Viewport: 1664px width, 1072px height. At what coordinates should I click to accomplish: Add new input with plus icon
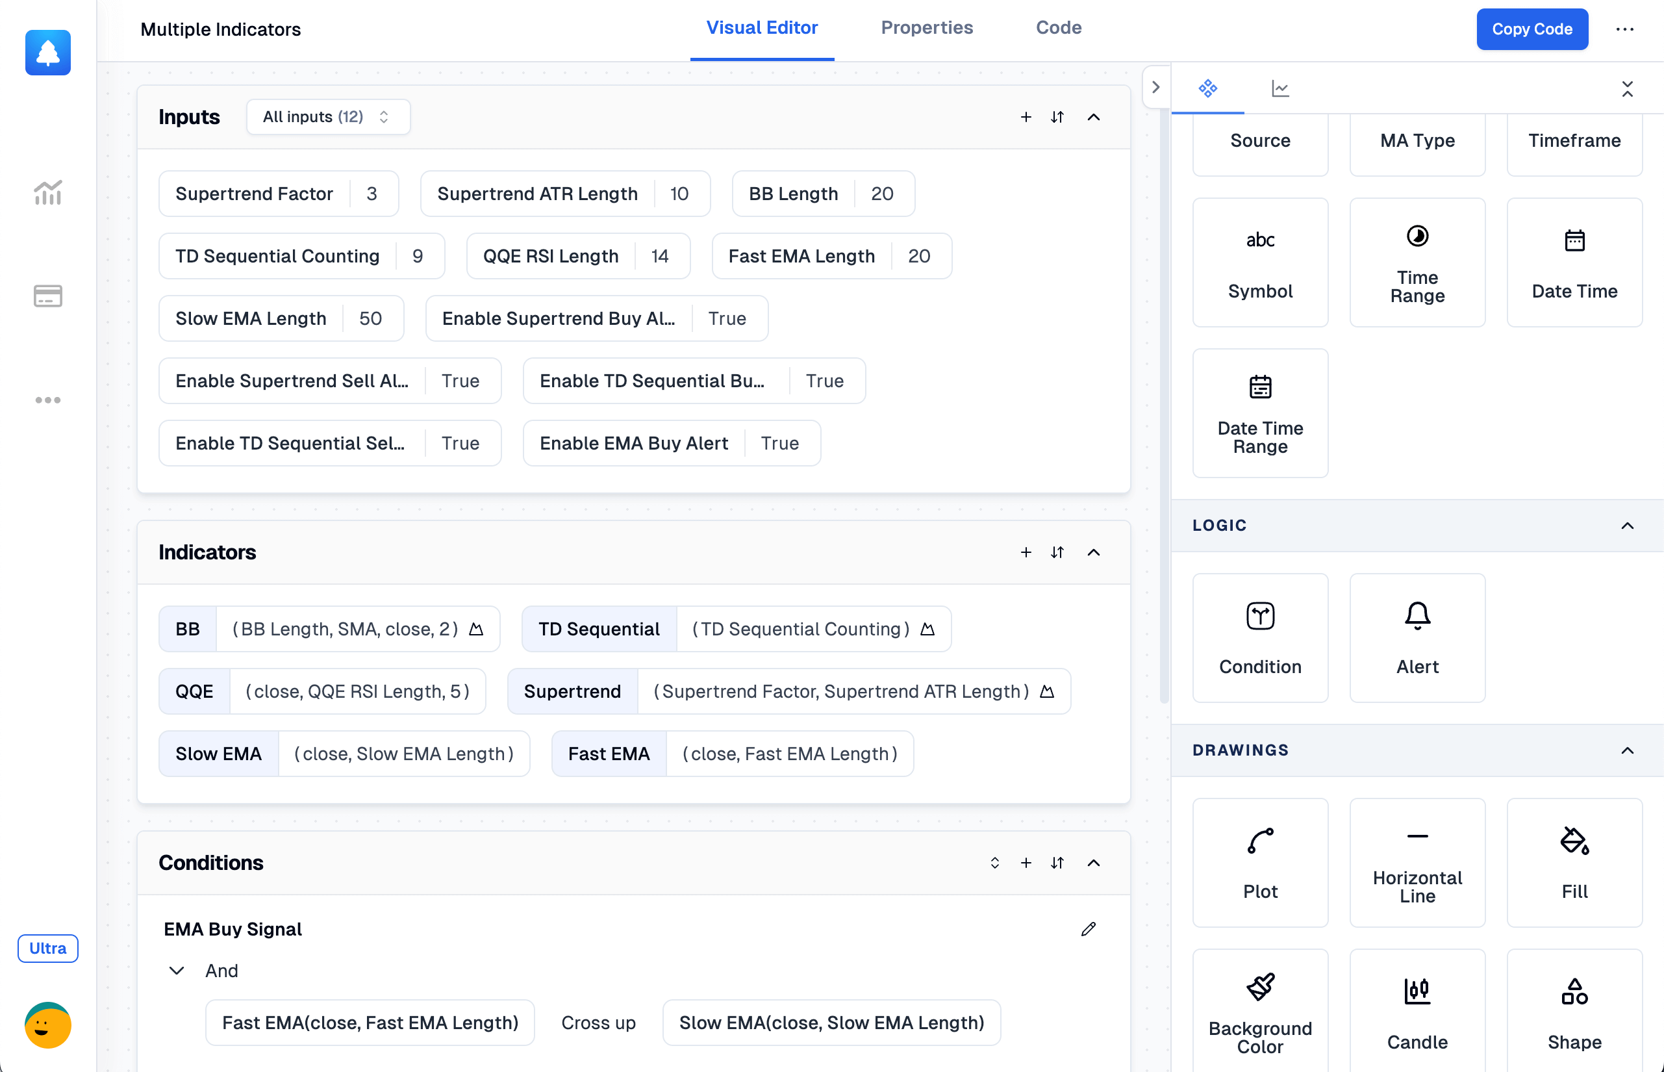tap(1025, 116)
